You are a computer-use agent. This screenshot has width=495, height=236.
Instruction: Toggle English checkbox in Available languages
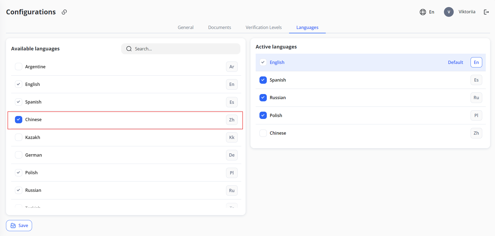coord(18,84)
